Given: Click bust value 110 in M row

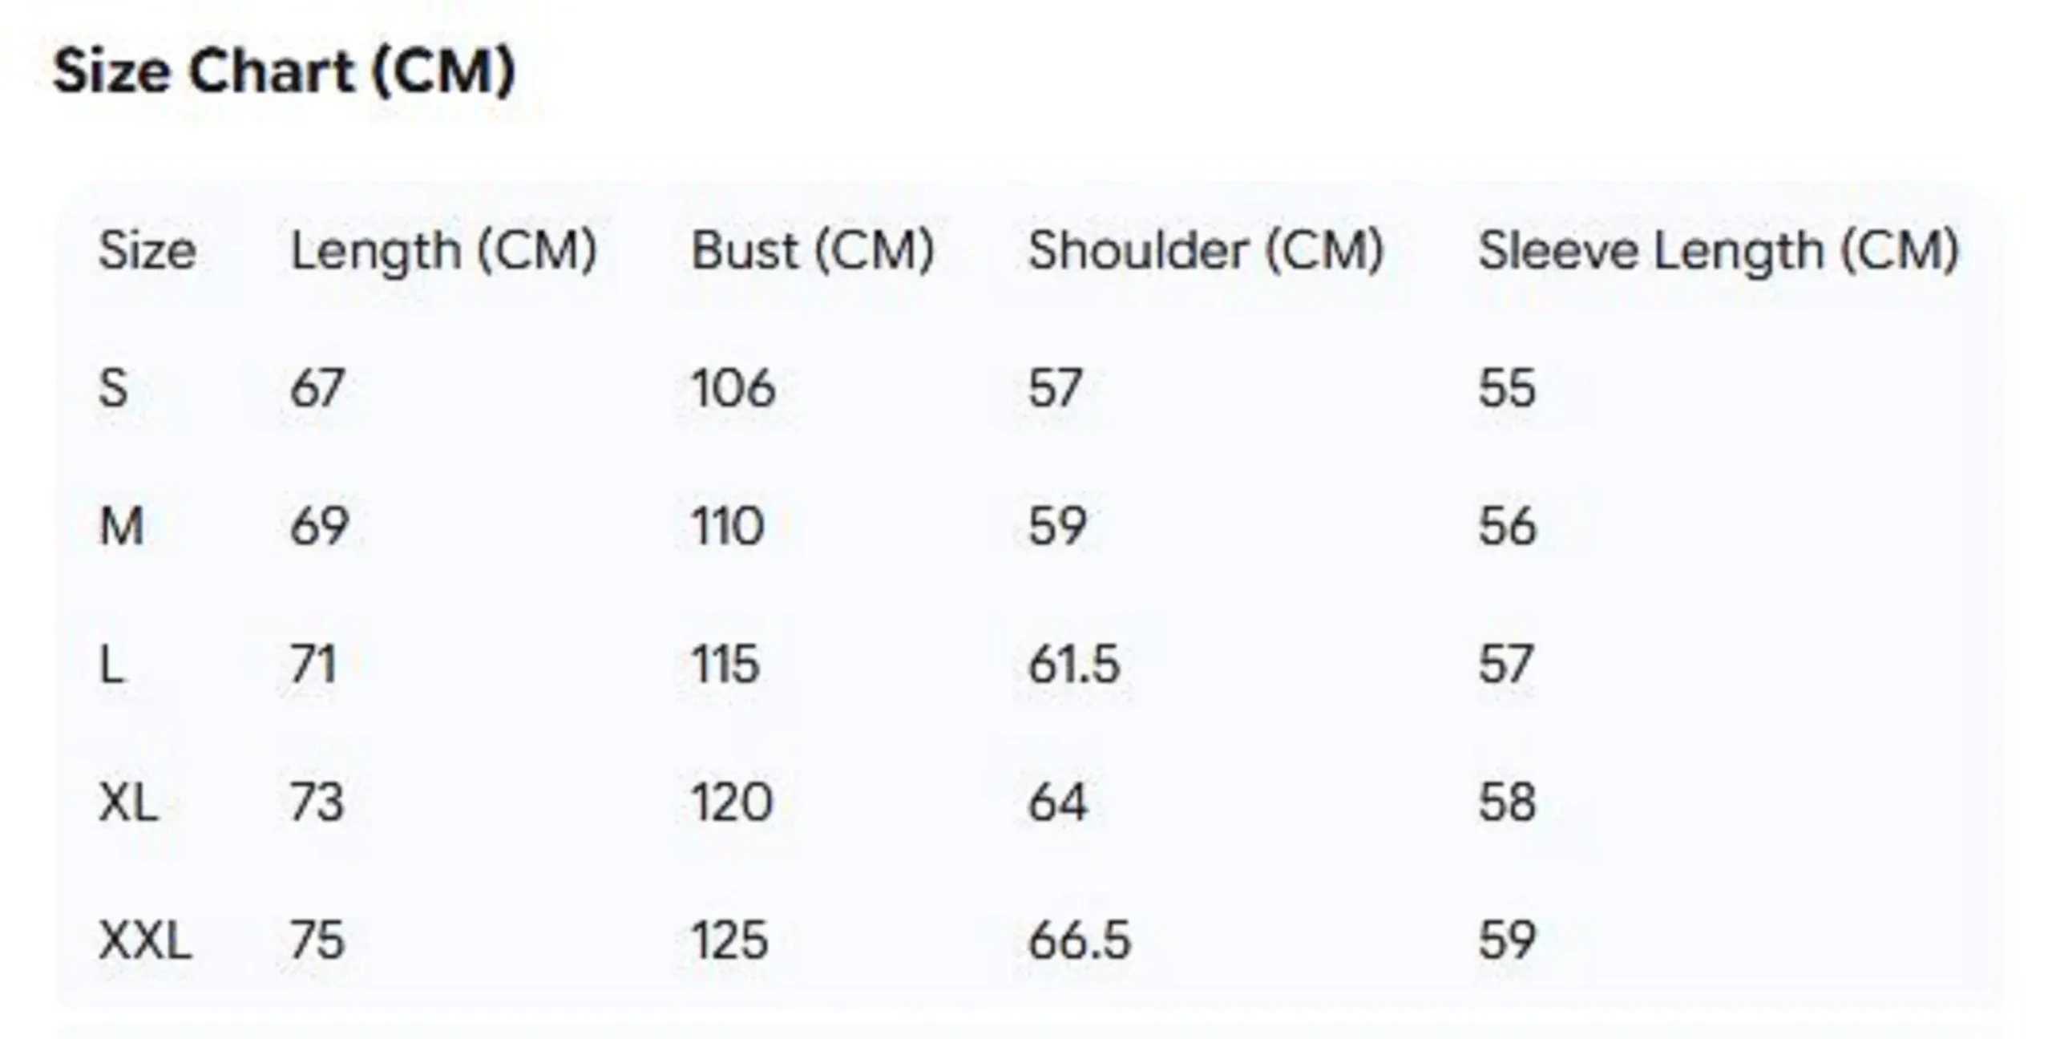Looking at the screenshot, I should [x=728, y=527].
